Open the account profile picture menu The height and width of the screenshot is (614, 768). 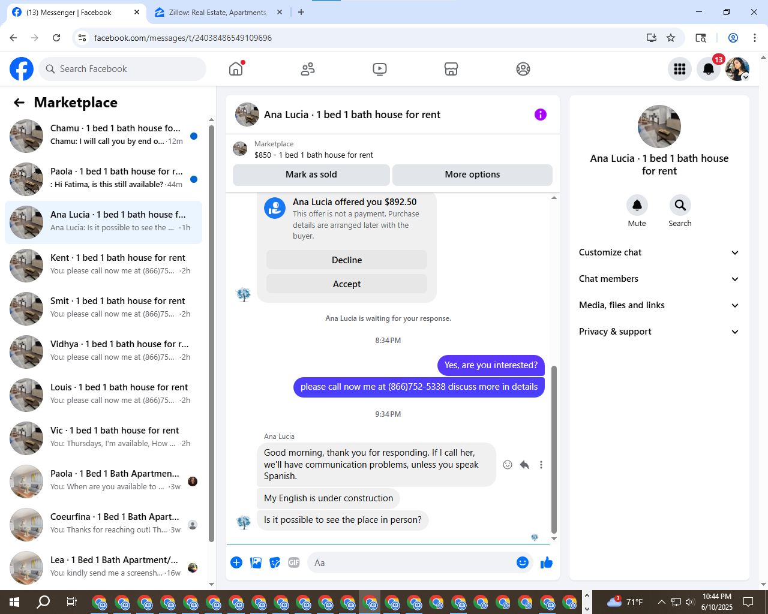click(x=737, y=69)
